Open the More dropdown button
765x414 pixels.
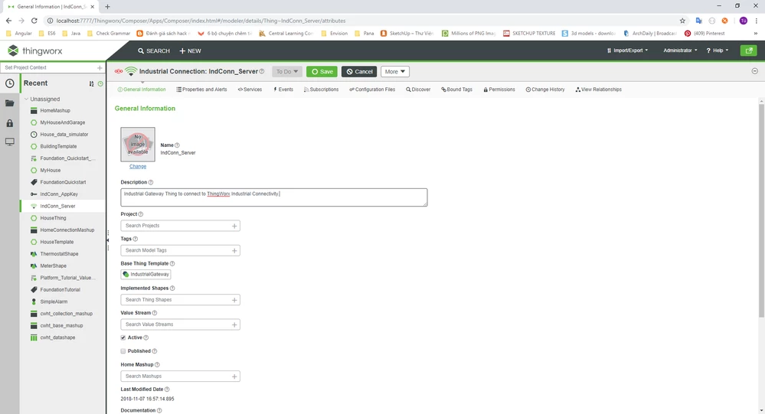pyautogui.click(x=394, y=72)
